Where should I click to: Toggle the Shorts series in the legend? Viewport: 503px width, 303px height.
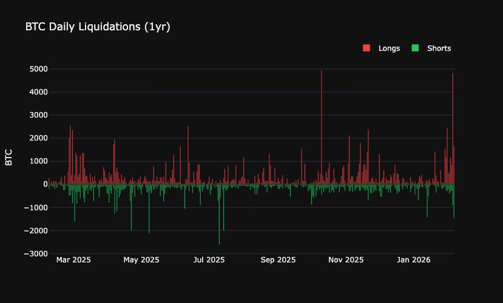(439, 48)
